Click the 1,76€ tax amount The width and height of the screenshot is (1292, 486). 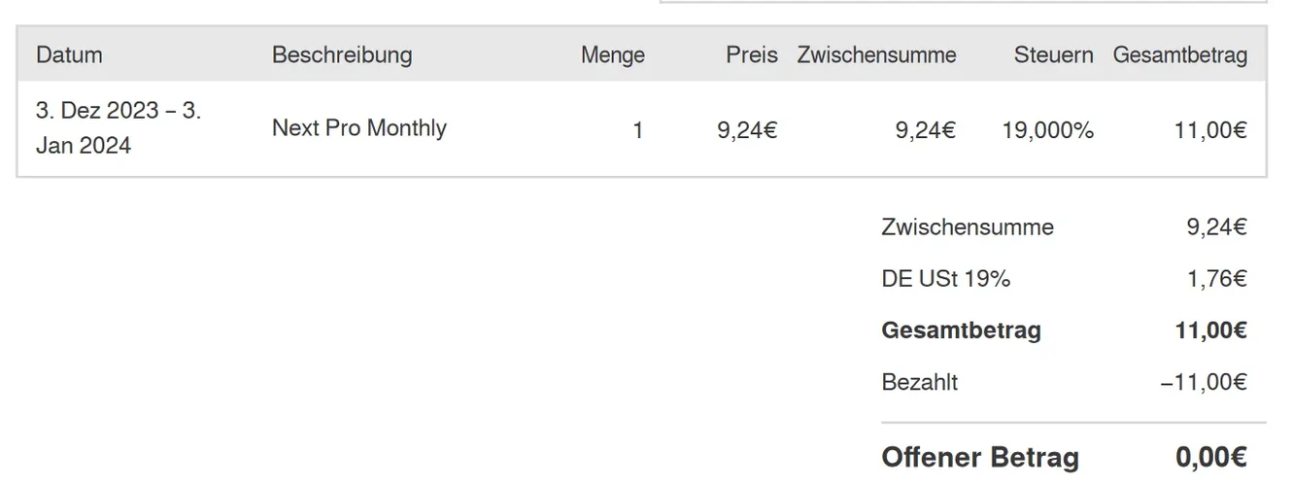point(1216,279)
